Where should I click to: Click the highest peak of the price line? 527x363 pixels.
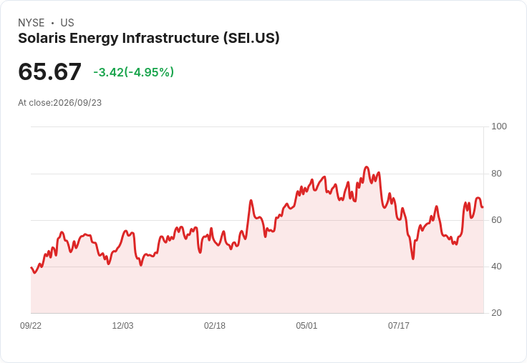[367, 166]
